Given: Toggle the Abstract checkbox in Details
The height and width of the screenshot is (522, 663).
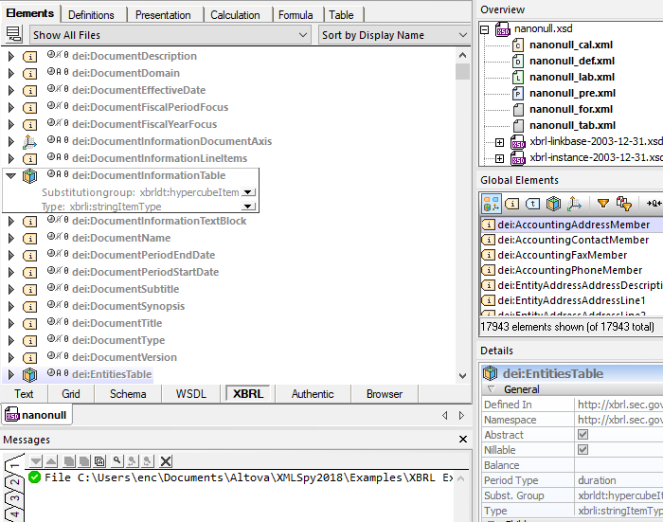Looking at the screenshot, I should [582, 435].
